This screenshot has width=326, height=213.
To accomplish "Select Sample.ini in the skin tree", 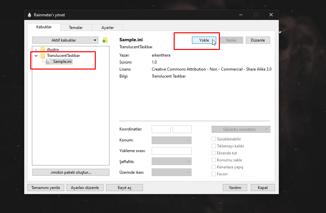I will pyautogui.click(x=62, y=62).
